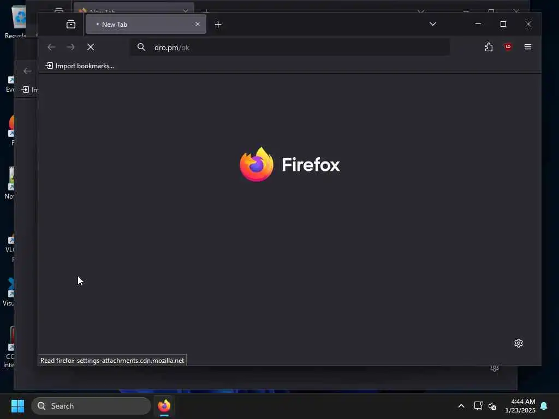The height and width of the screenshot is (419, 559).
Task: Open the notifications bell icon
Action: 544,406
